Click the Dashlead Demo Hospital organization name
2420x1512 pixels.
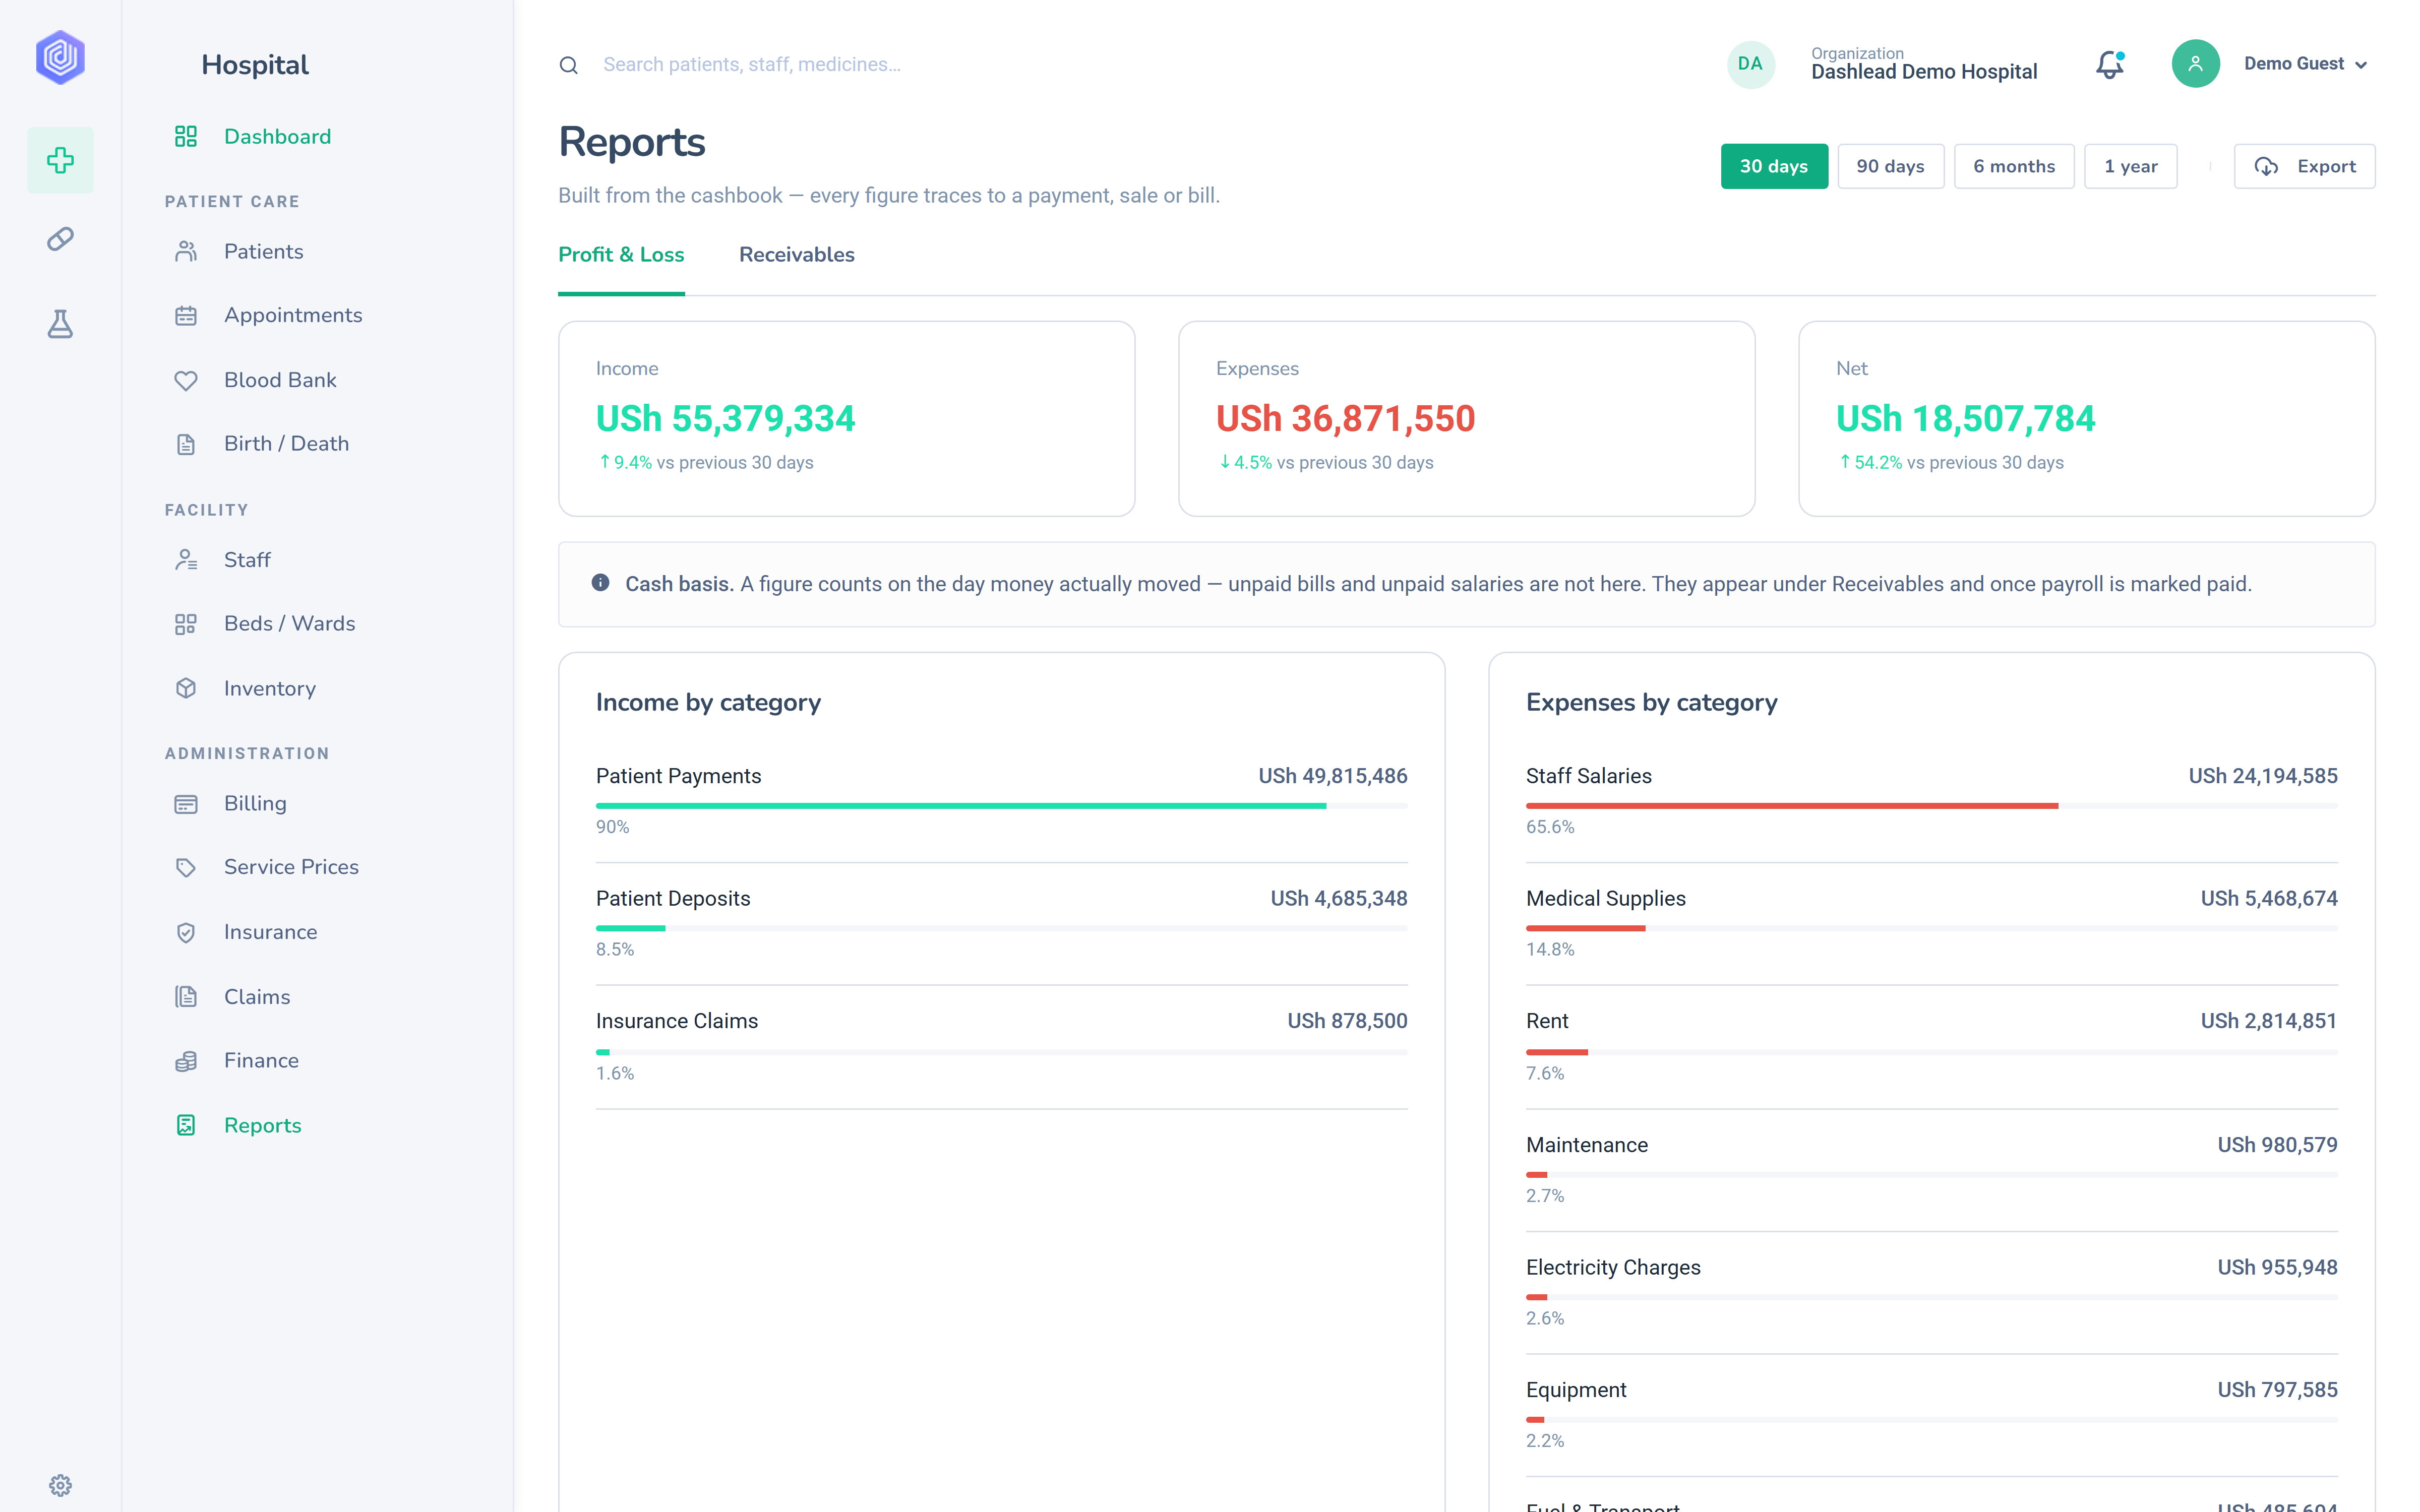(x=1923, y=72)
